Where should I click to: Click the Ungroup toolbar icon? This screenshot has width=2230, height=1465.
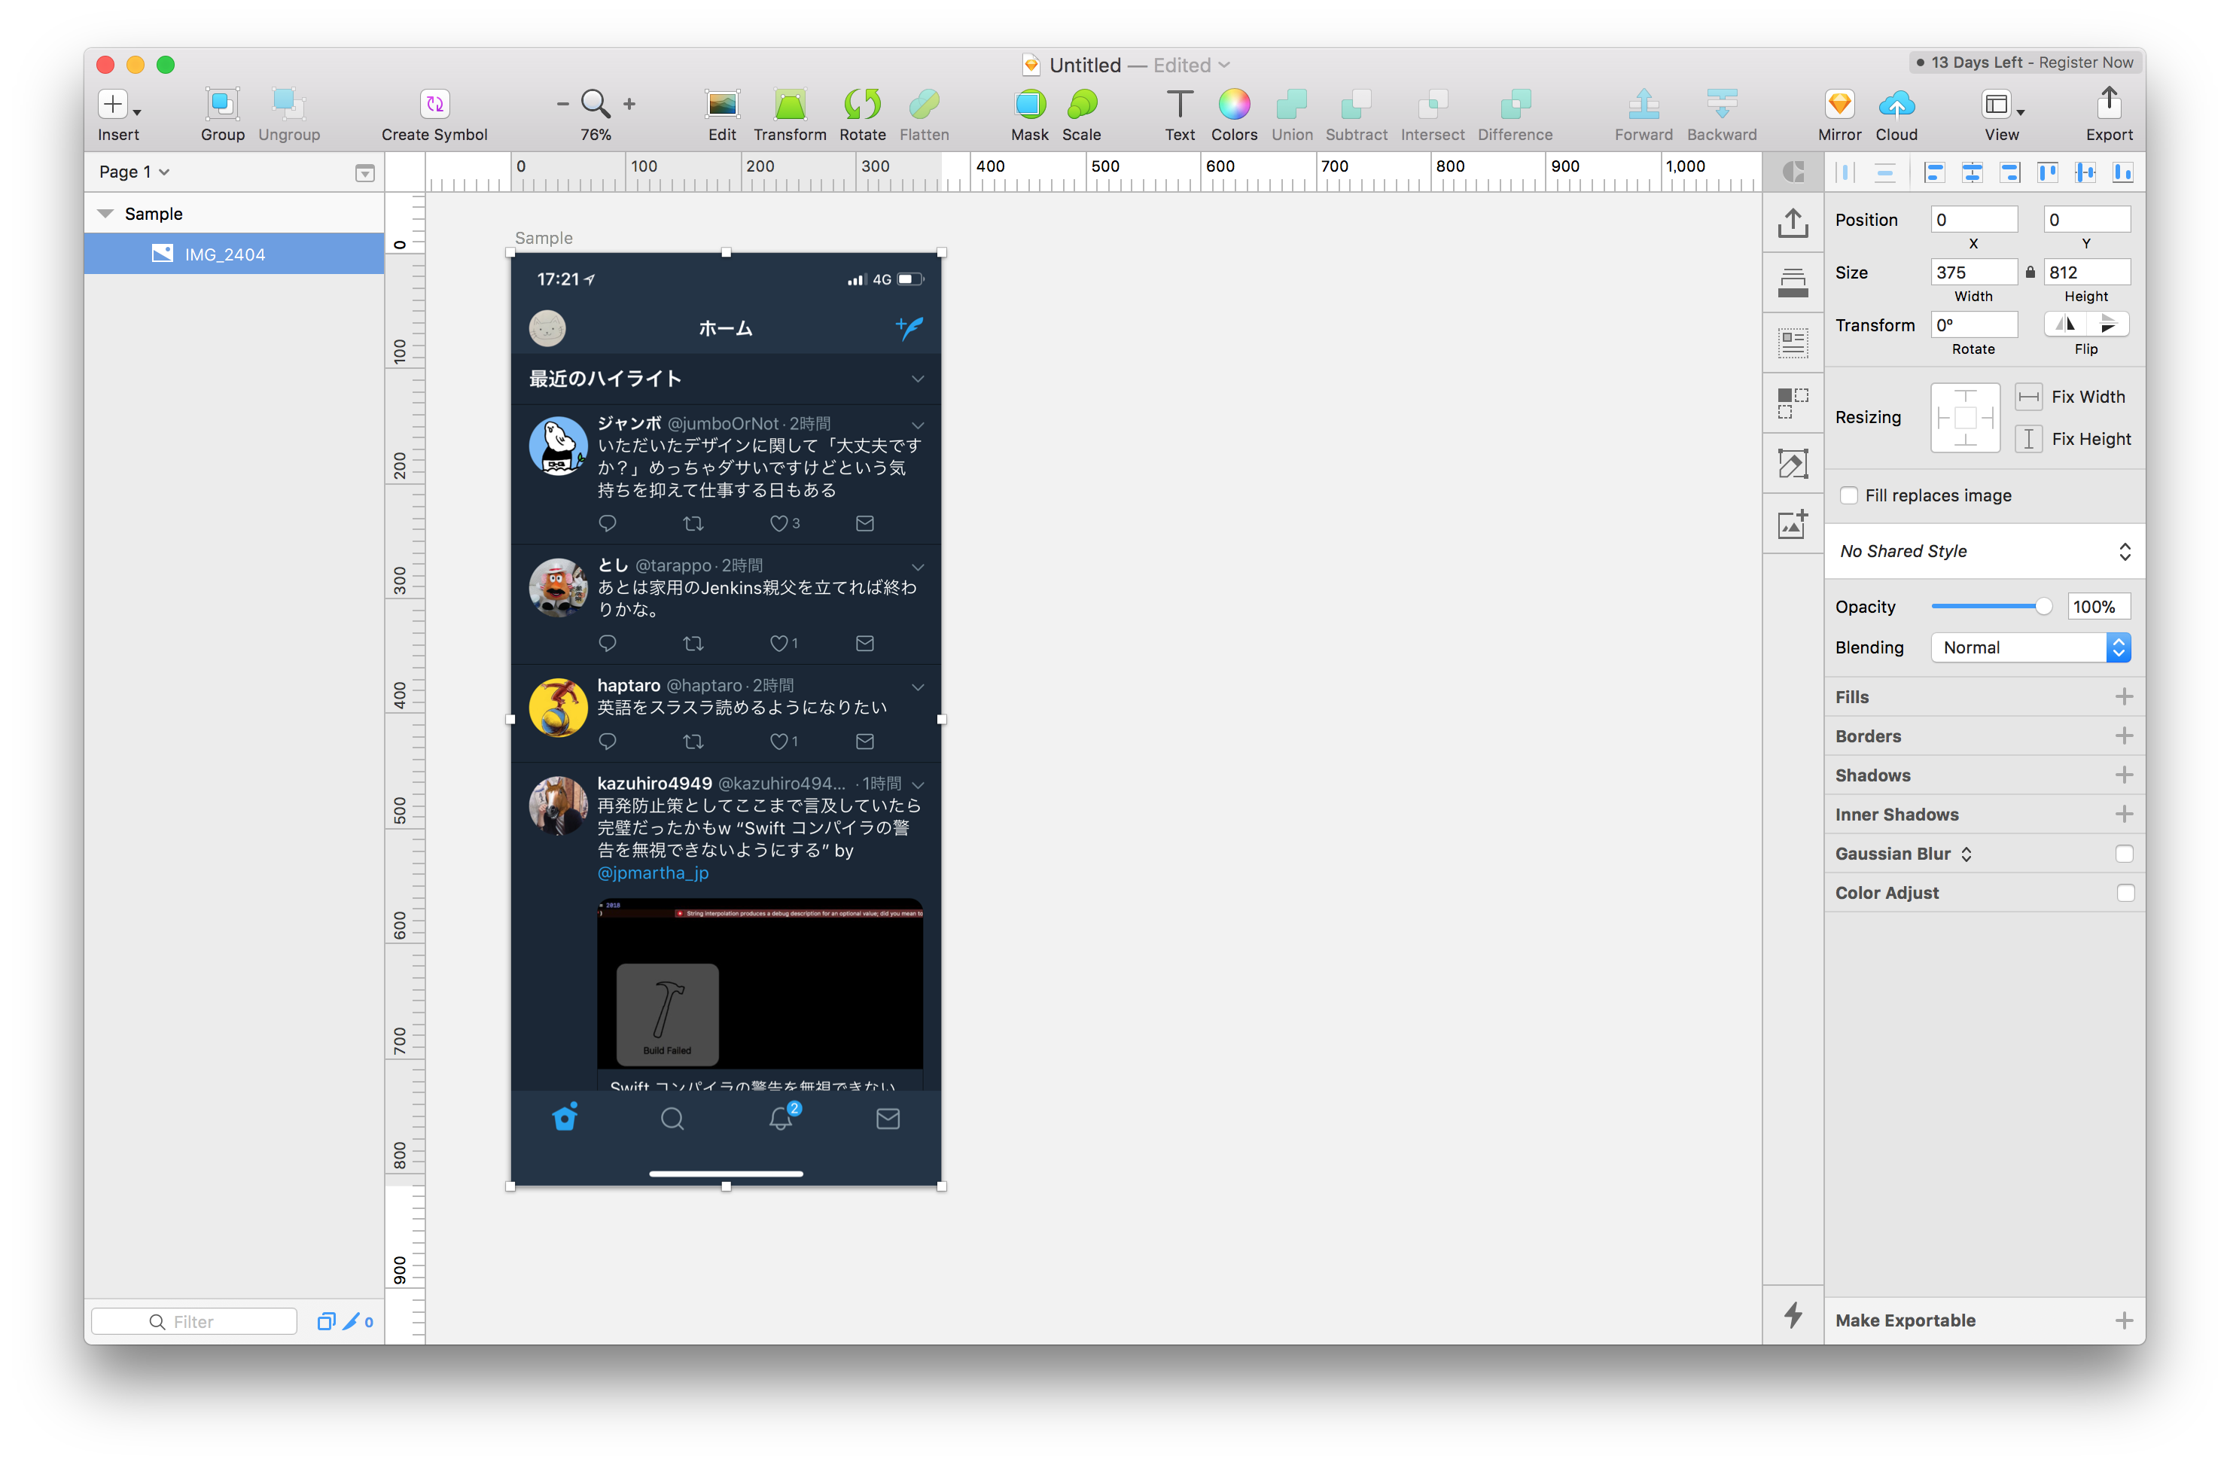pyautogui.click(x=288, y=104)
